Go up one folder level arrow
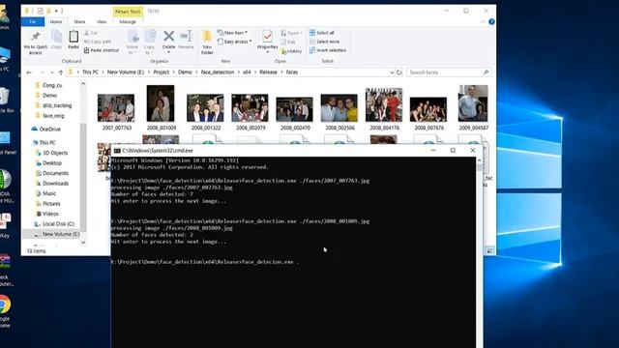The height and width of the screenshot is (348, 619). coord(61,72)
